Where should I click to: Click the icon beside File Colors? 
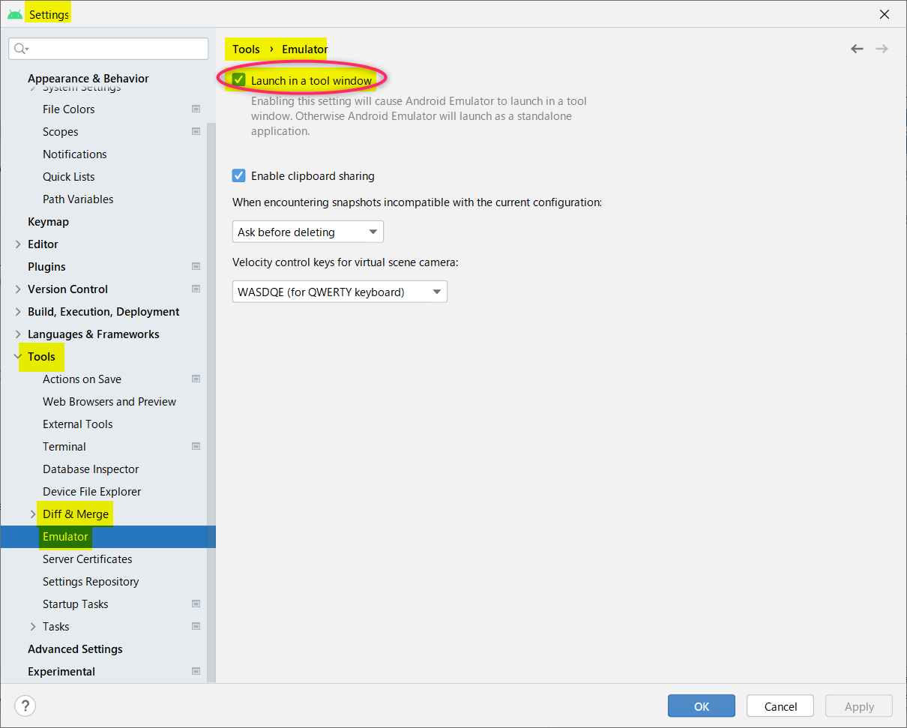196,109
